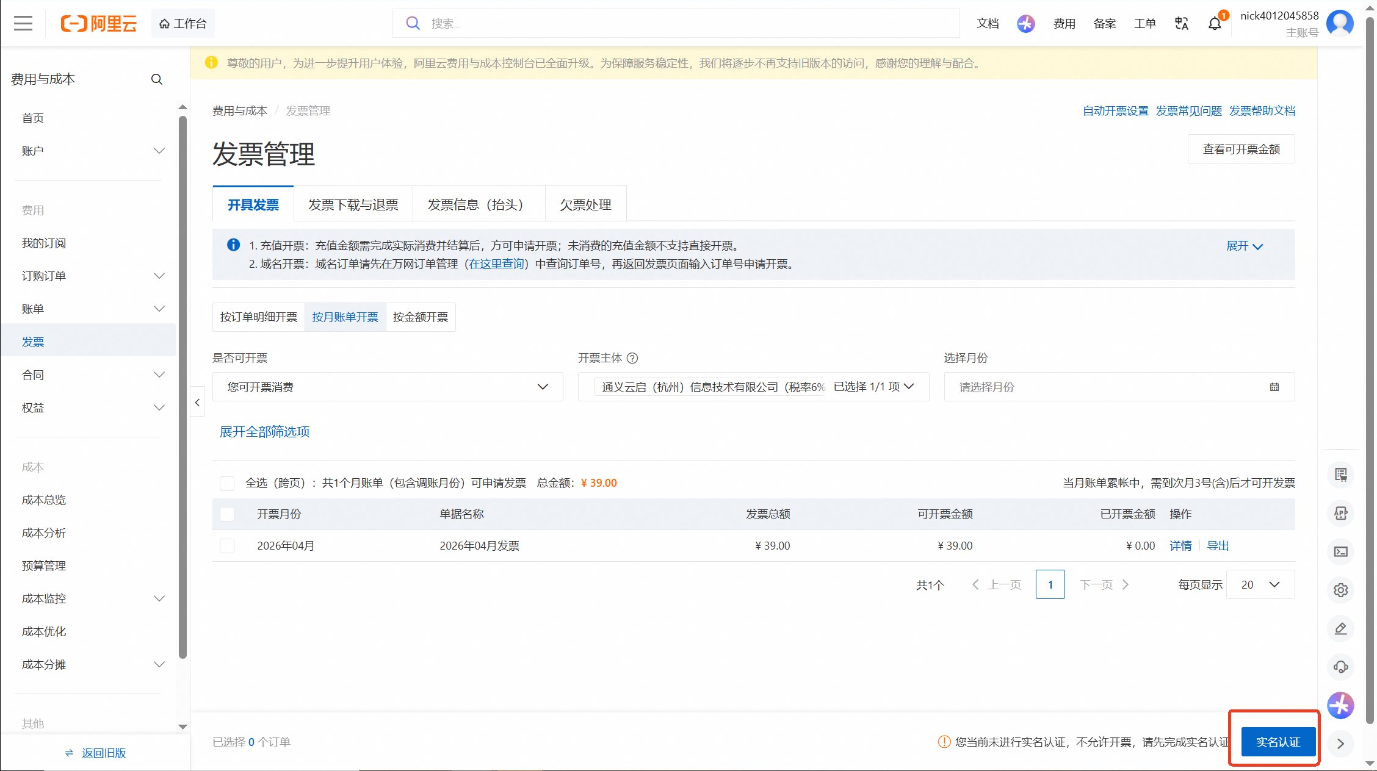Click 导出 for 2026年04月发票
1377x771 pixels.
coord(1218,546)
